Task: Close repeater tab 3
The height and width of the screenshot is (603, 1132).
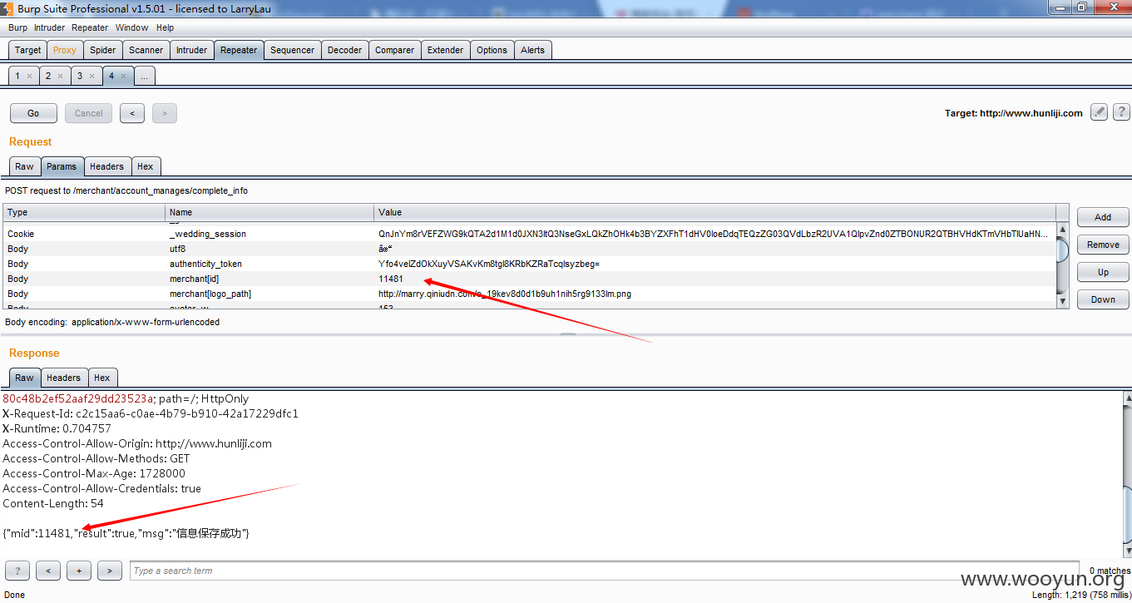Action: tap(91, 76)
